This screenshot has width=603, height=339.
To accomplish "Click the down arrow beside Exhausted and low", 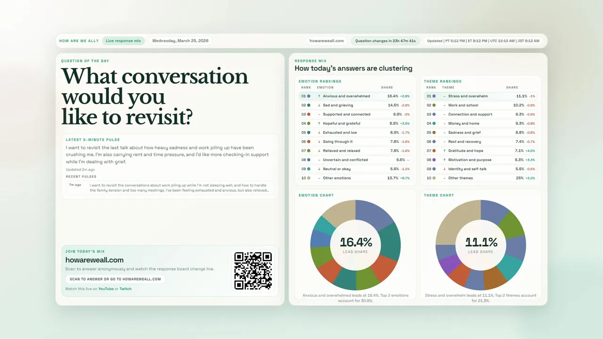I will pos(319,132).
